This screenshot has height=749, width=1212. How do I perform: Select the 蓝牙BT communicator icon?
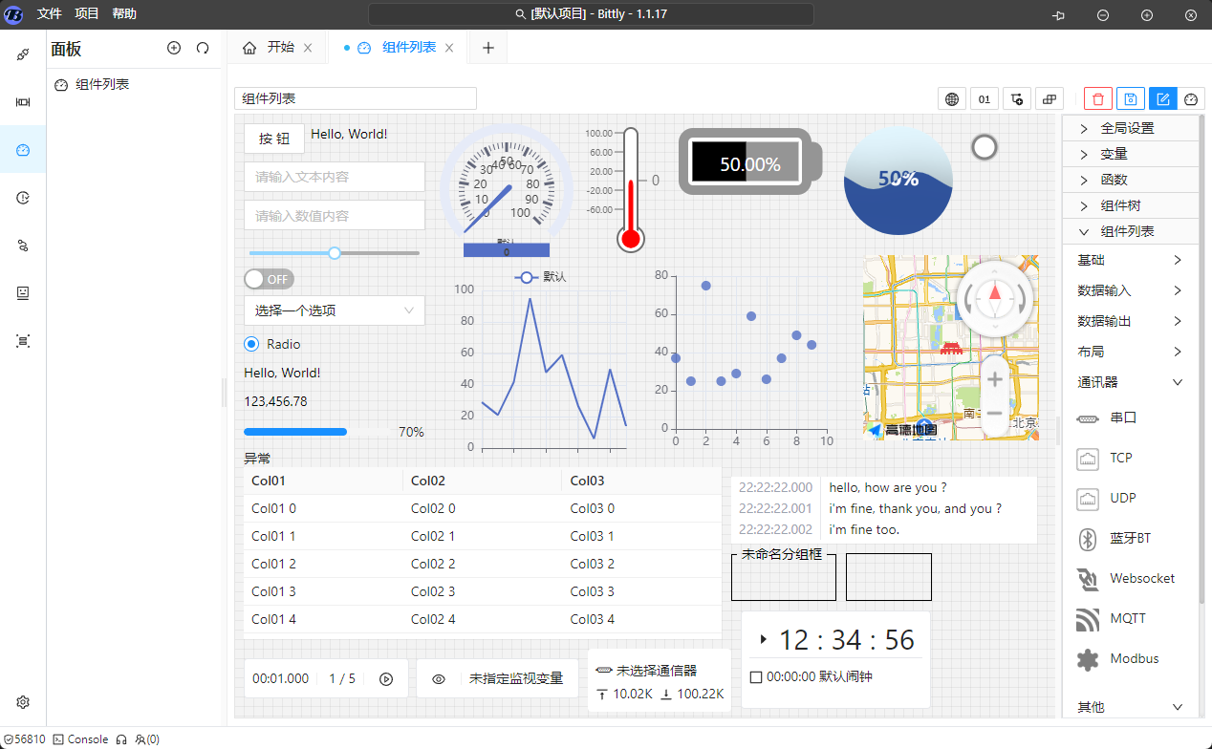pos(1087,539)
